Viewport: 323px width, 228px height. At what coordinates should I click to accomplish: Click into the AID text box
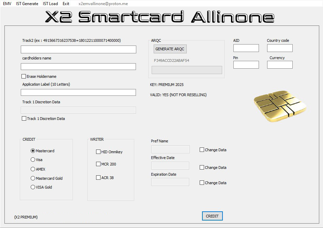click(246, 48)
